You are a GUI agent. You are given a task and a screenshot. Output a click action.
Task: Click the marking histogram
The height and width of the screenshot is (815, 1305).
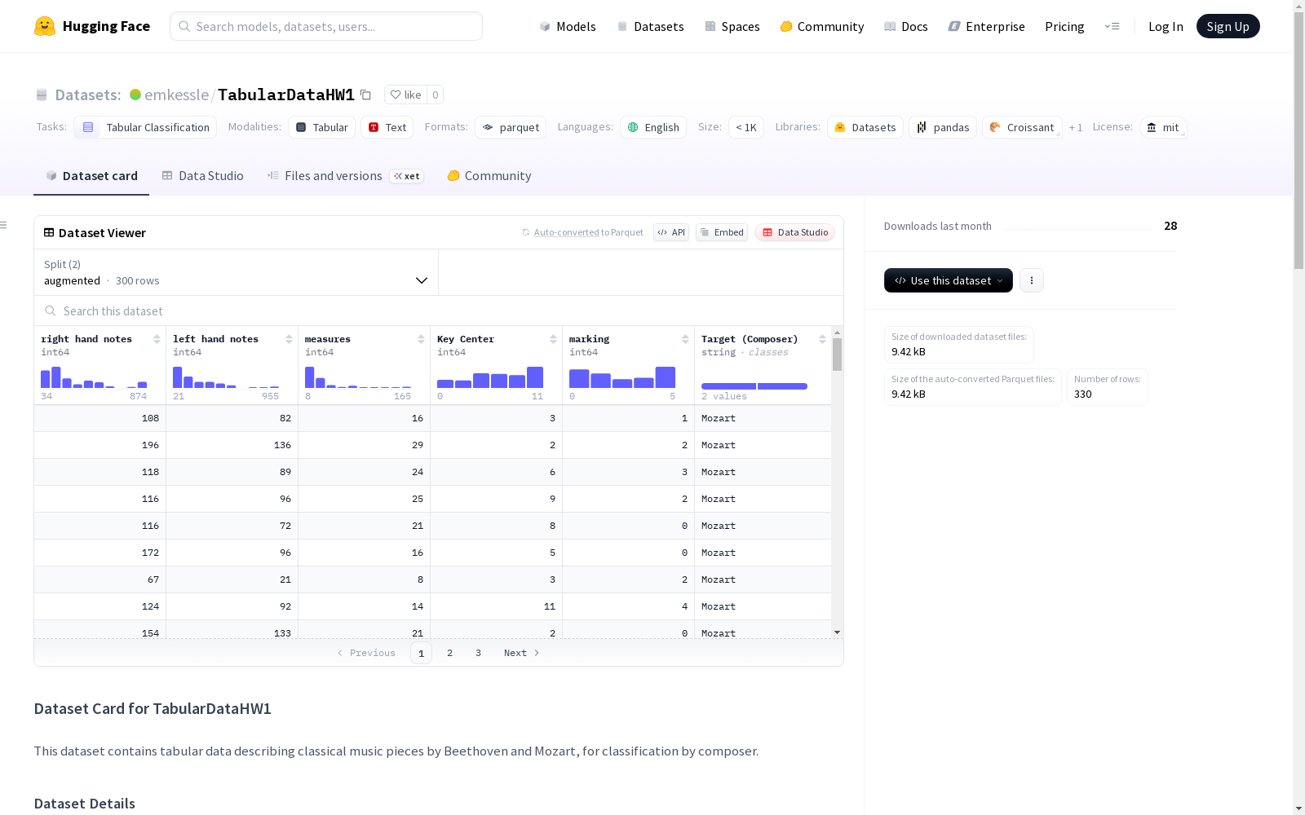click(x=622, y=377)
